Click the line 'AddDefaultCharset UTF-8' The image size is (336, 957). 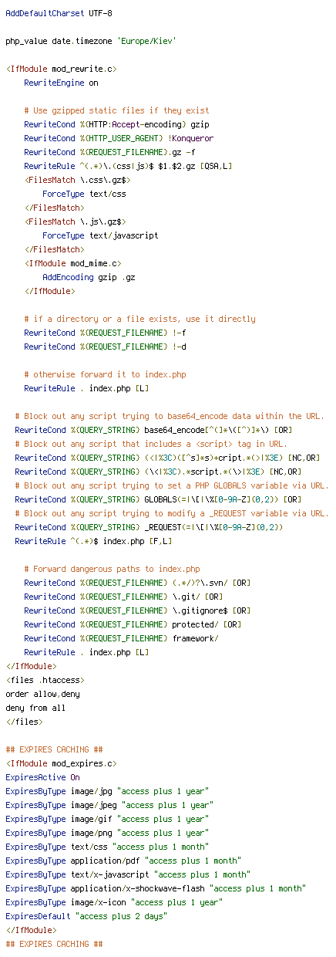coord(59,13)
